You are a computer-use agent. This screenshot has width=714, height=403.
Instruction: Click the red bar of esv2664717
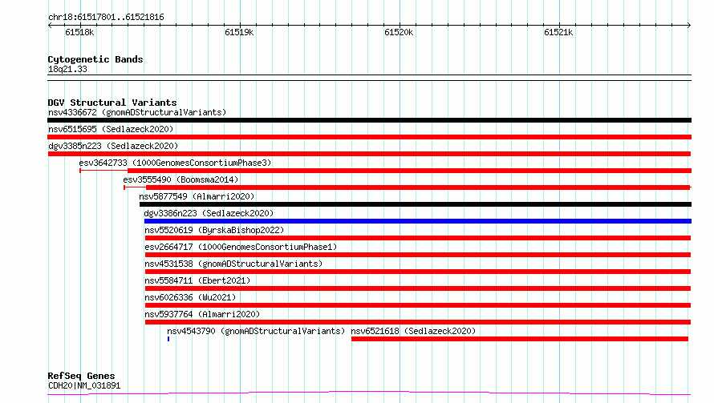tap(417, 255)
